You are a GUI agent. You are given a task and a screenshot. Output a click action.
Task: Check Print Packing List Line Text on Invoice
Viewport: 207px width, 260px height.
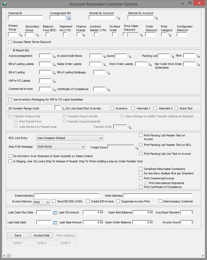(x=141, y=153)
